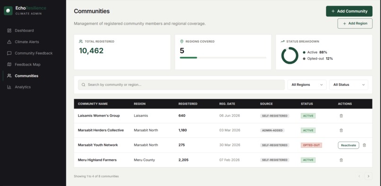Click the Status column header

[307, 104]
